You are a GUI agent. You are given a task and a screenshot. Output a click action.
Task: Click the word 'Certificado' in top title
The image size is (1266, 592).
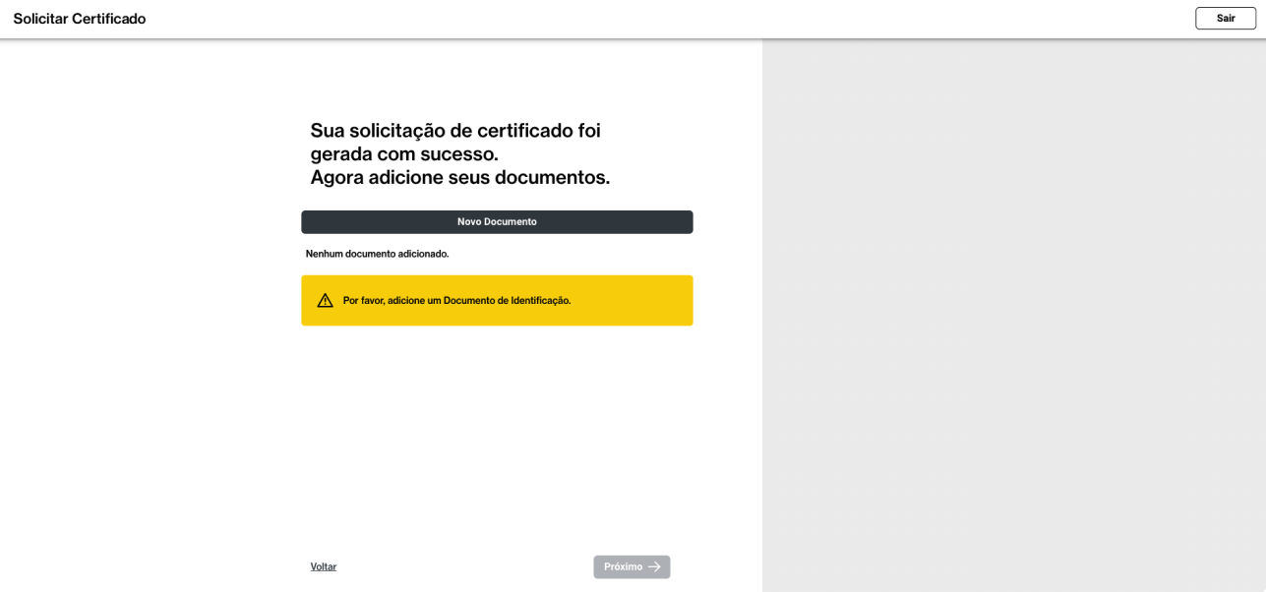108,19
